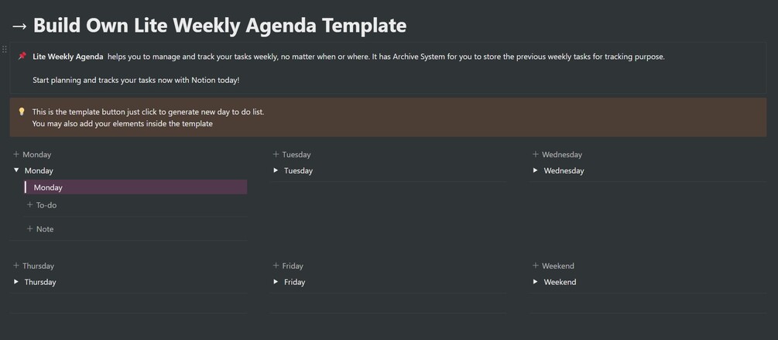778x340 pixels.
Task: Expand the Wednesday toggle arrow
Action: (x=536, y=170)
